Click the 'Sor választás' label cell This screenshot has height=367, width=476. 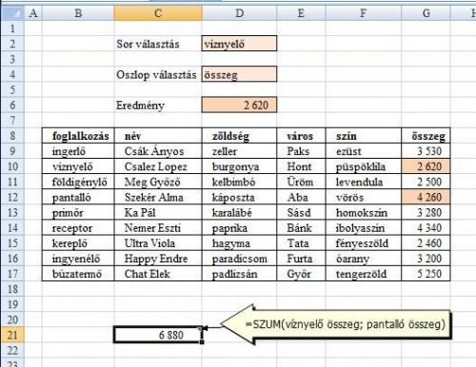click(158, 44)
